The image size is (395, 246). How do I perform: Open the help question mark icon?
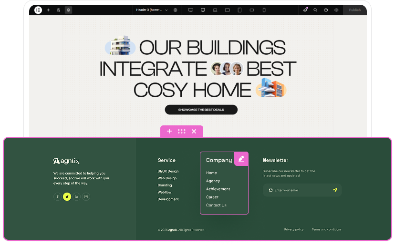(326, 10)
